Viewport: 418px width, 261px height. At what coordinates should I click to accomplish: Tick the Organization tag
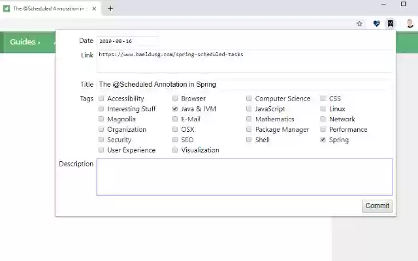click(101, 129)
